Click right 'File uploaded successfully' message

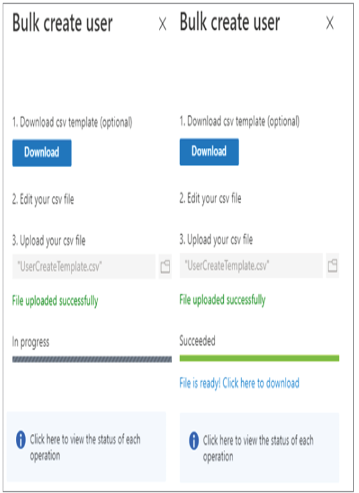pyautogui.click(x=223, y=300)
